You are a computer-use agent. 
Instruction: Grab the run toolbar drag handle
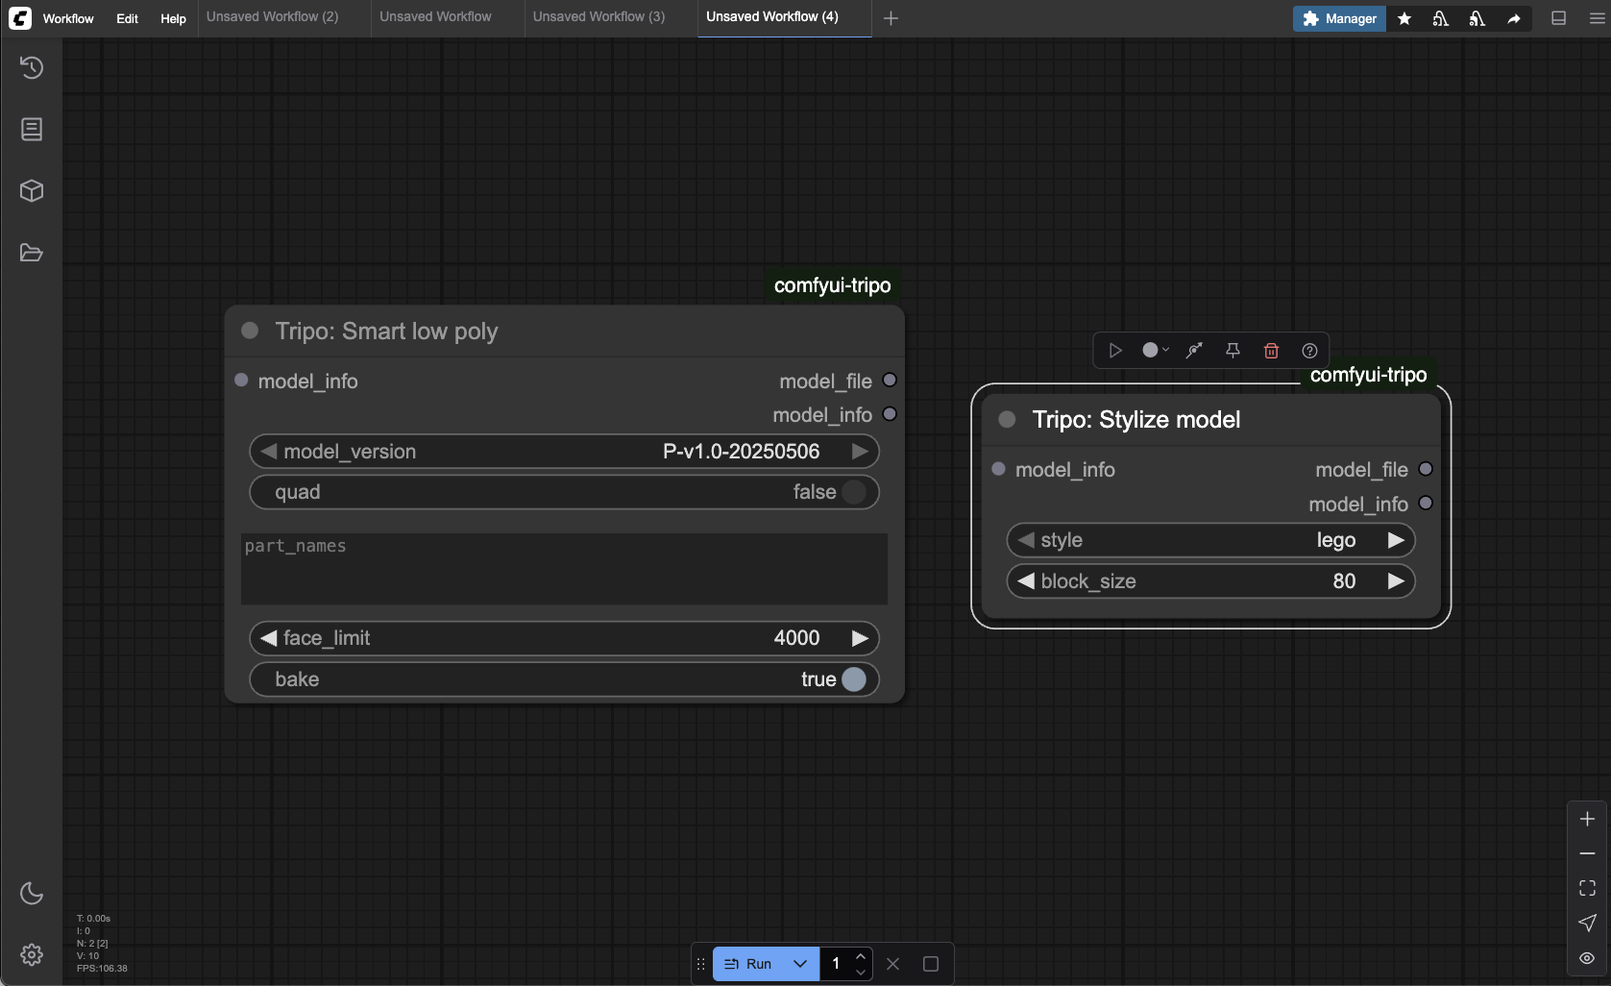tap(701, 964)
